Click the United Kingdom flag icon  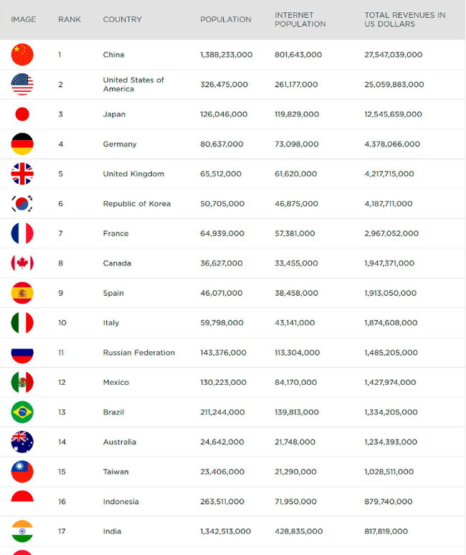tap(22, 174)
